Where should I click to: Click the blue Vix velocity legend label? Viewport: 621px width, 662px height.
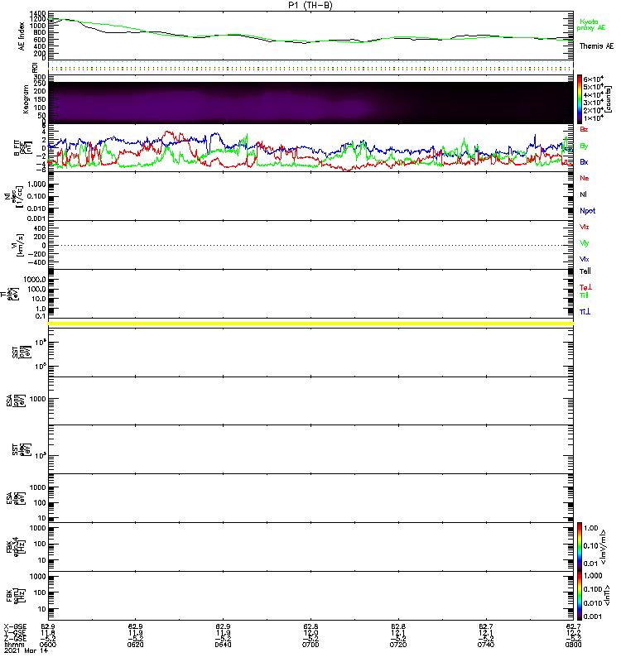tap(585, 258)
